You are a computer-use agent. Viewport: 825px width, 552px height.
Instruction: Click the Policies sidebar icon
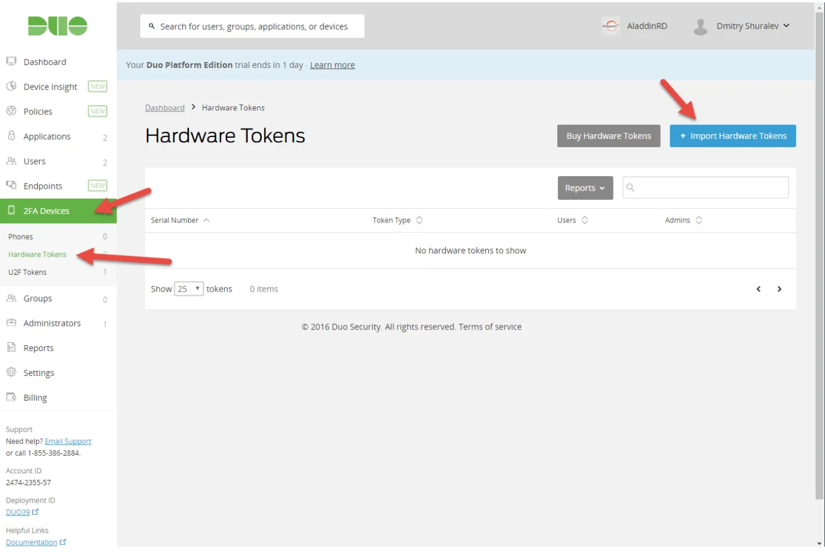(x=11, y=111)
